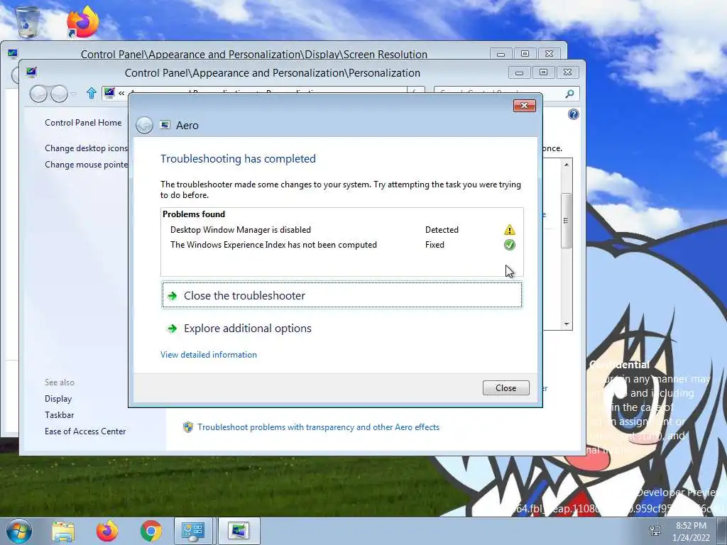Click the address bar's Control Panel icon
727x545 pixels.
click(x=109, y=93)
